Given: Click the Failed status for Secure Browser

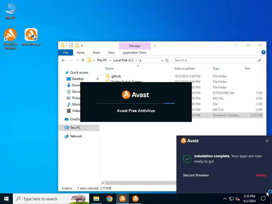Looking at the screenshot, I should 261,175.
